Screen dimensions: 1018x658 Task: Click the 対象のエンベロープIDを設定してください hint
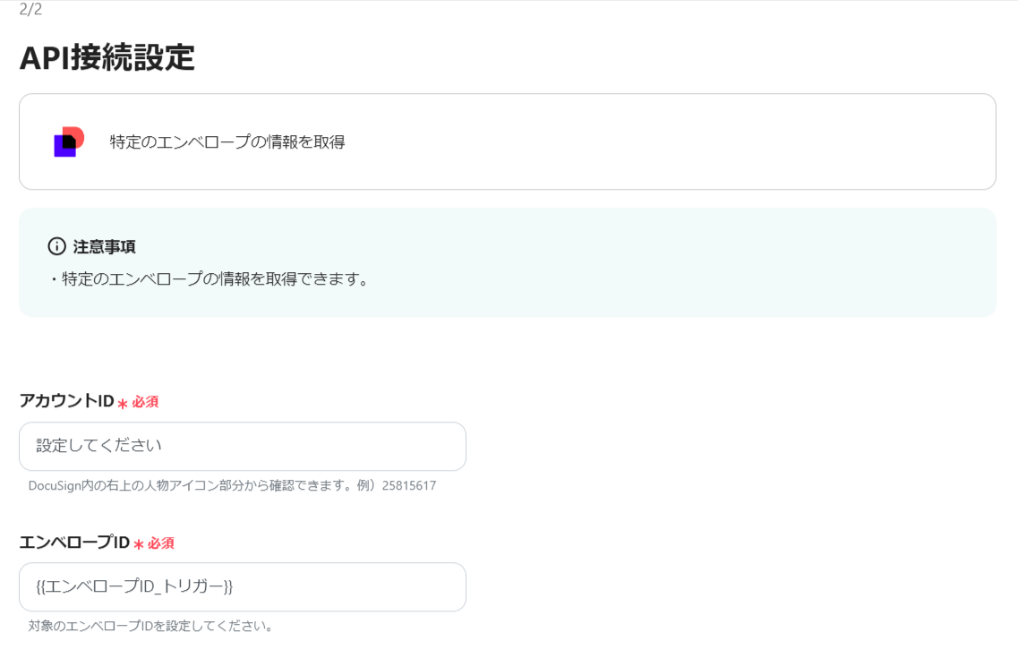click(150, 626)
